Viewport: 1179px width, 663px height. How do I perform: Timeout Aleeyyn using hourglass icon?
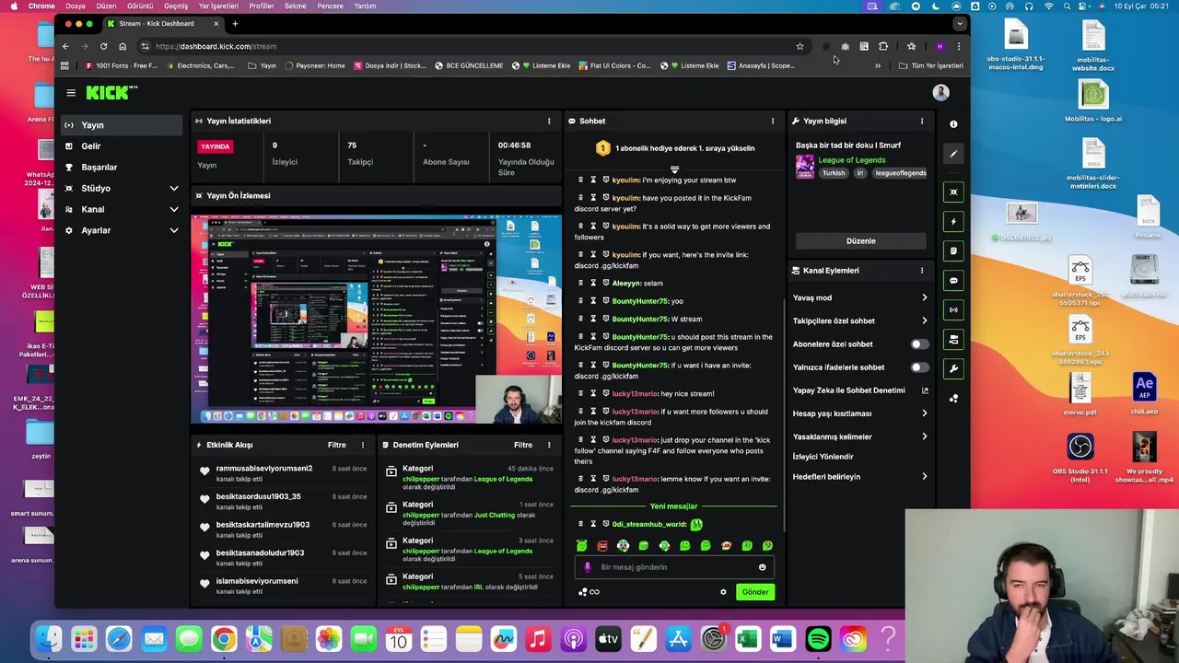click(x=593, y=283)
